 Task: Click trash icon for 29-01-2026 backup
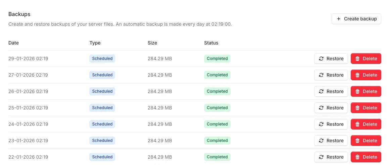(357, 59)
